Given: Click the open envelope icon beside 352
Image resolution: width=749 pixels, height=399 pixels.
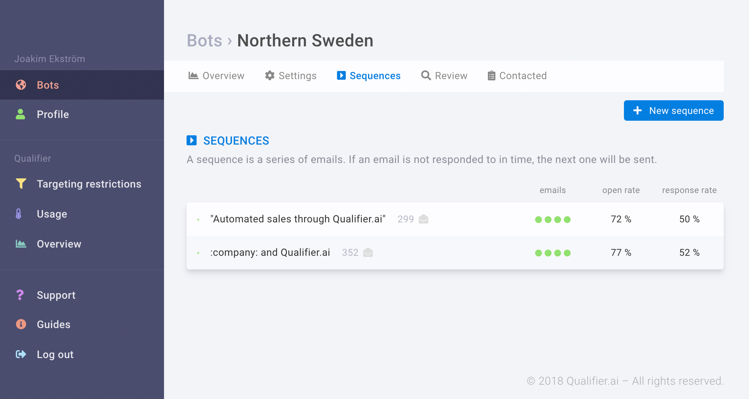Looking at the screenshot, I should pyautogui.click(x=368, y=252).
